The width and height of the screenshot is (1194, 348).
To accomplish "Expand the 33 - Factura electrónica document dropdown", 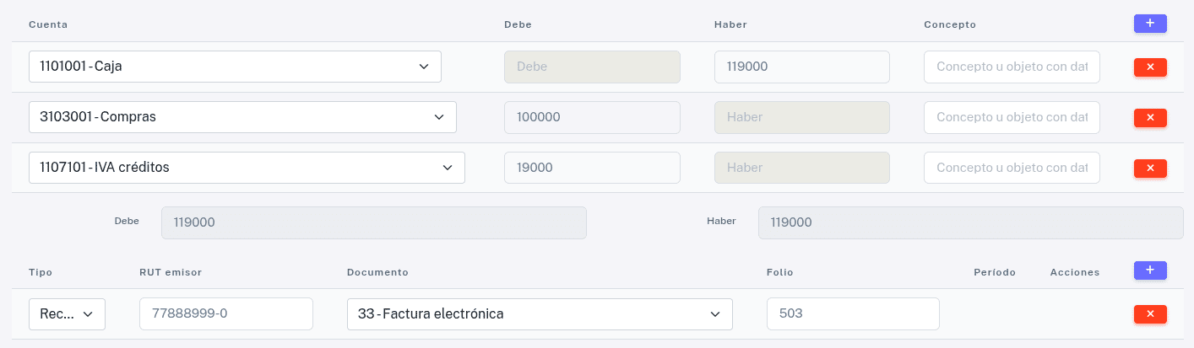I will pos(540,313).
